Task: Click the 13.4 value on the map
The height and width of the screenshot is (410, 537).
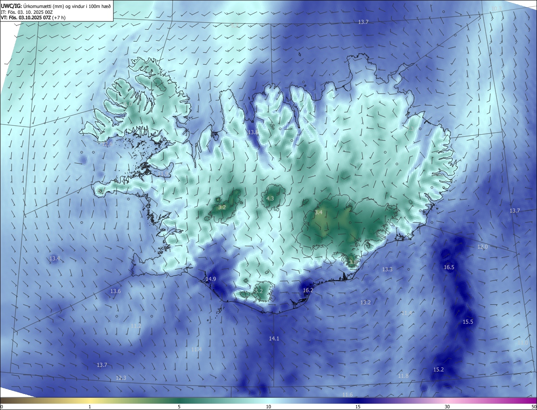Action: coord(55,258)
